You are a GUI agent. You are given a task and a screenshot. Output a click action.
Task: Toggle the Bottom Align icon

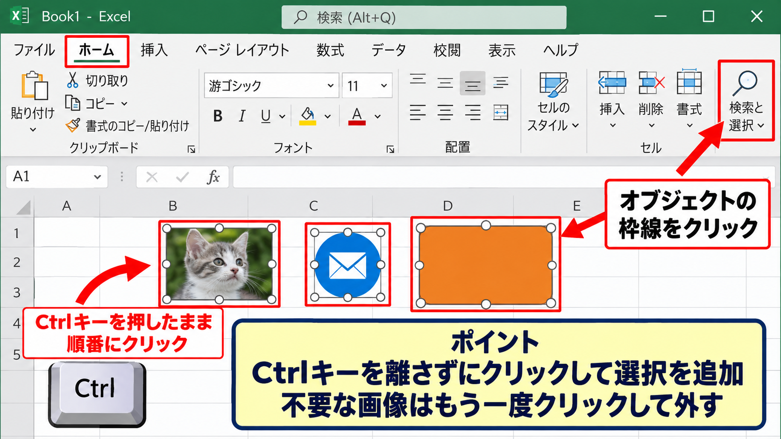point(472,84)
